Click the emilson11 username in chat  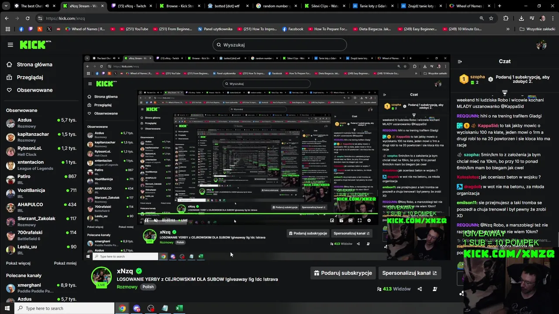(467, 203)
